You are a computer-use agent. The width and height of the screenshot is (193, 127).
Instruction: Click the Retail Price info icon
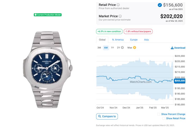(118, 5)
